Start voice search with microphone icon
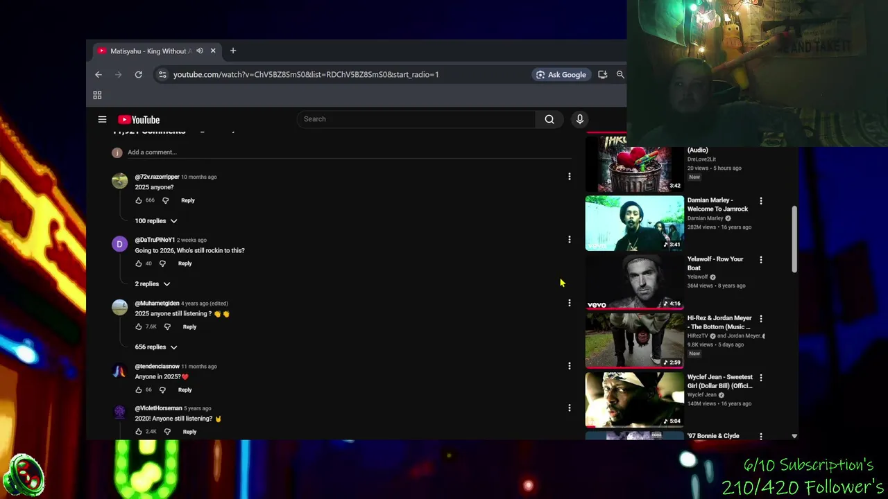 tap(580, 119)
